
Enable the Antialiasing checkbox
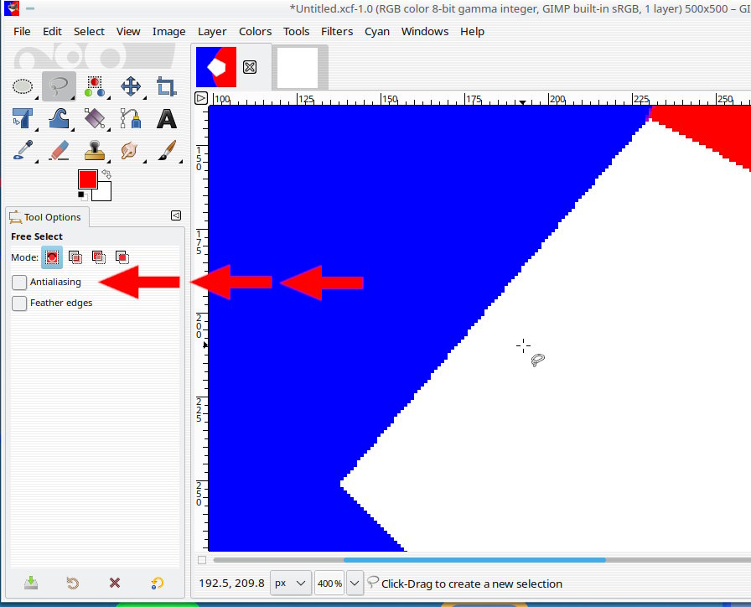[19, 283]
